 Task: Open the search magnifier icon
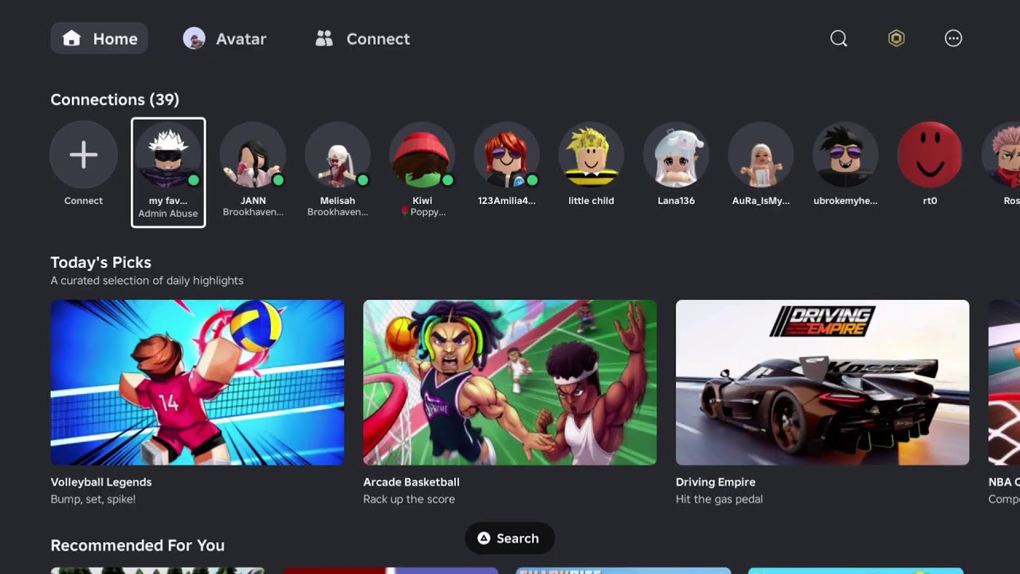coord(838,38)
